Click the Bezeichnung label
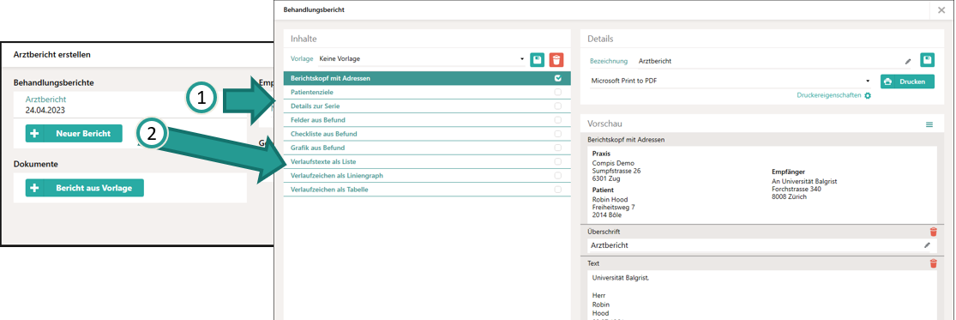 (x=609, y=61)
